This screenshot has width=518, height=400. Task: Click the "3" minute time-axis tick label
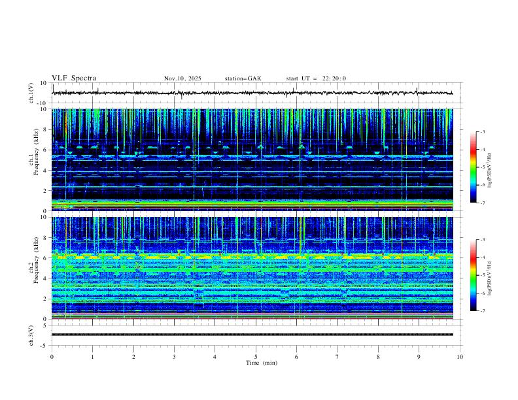point(174,357)
